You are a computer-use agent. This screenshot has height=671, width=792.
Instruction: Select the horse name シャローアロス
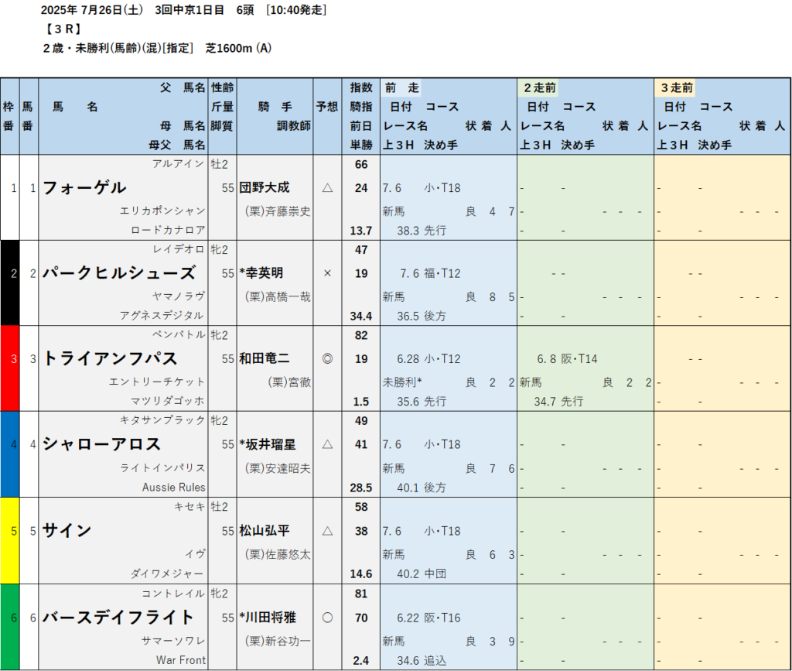tap(101, 444)
